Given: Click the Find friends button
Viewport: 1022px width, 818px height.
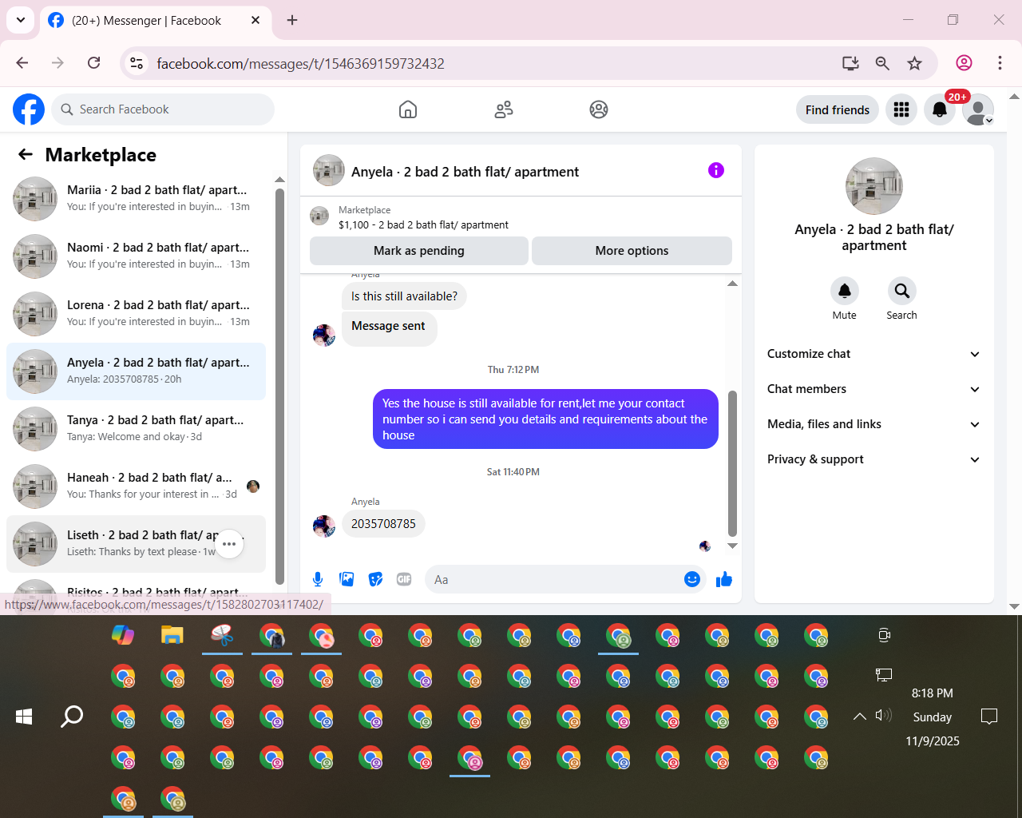Looking at the screenshot, I should 838,109.
